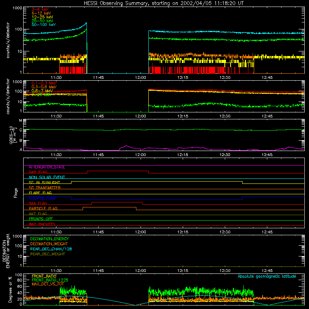
Task: Click the '0.8-7 MeV' legend label
Action: click(x=42, y=91)
